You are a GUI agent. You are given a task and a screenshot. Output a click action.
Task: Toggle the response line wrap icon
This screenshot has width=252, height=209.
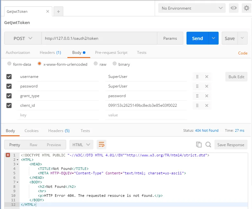point(101,145)
